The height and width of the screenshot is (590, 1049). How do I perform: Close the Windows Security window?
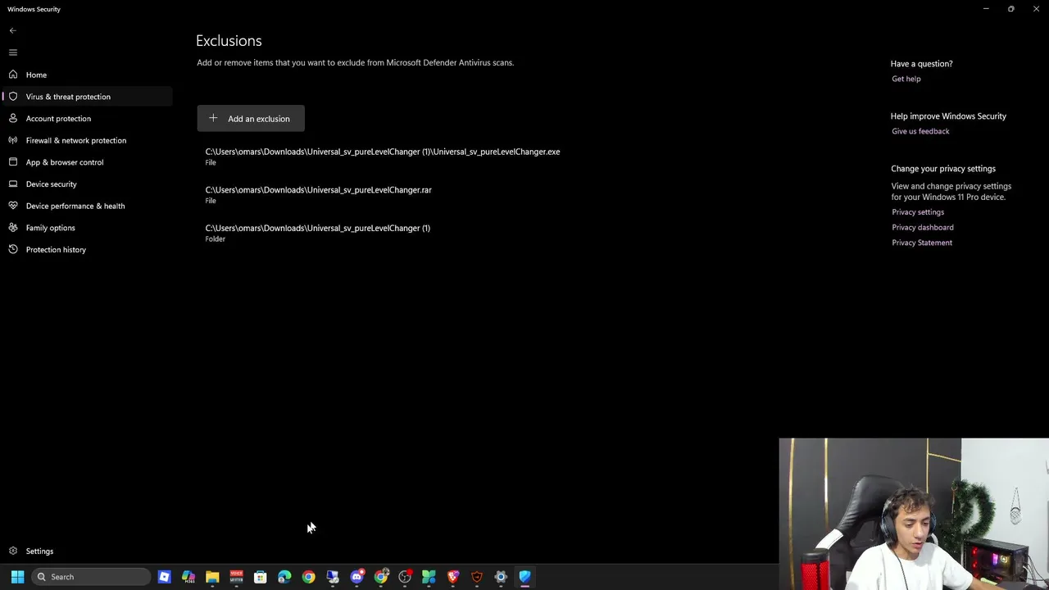point(1036,9)
